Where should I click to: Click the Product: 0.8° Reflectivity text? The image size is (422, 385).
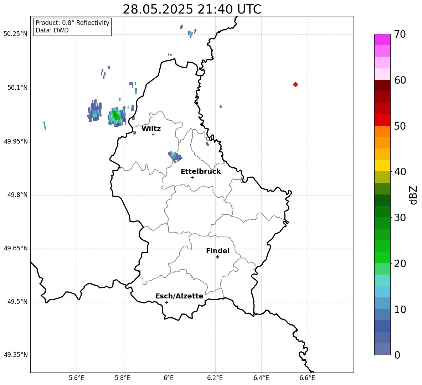(x=72, y=22)
